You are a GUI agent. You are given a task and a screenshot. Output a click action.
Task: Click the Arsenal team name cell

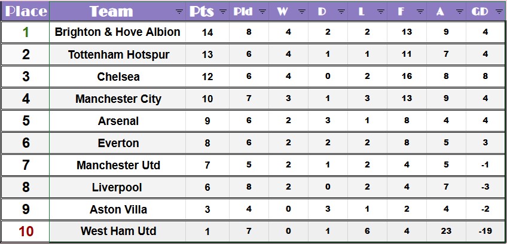point(118,121)
